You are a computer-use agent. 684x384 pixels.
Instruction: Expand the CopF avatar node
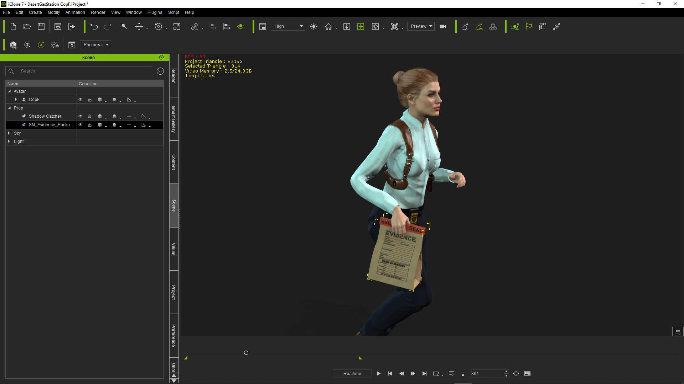coord(16,100)
